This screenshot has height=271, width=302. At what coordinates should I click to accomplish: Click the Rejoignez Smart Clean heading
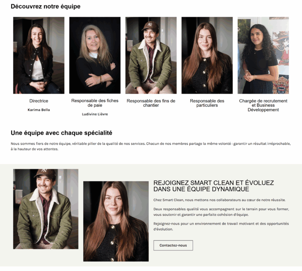coord(214,186)
